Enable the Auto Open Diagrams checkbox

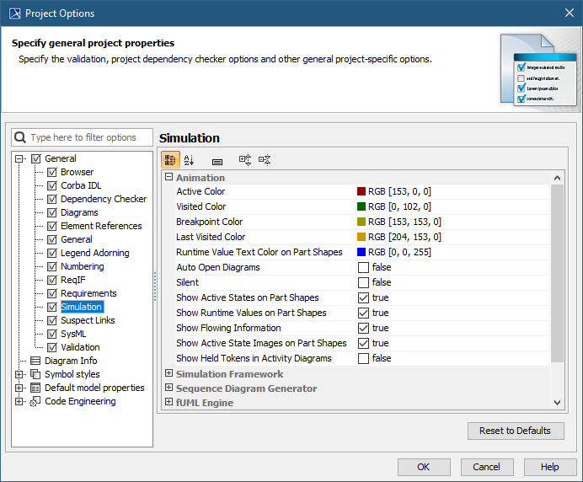coord(363,267)
